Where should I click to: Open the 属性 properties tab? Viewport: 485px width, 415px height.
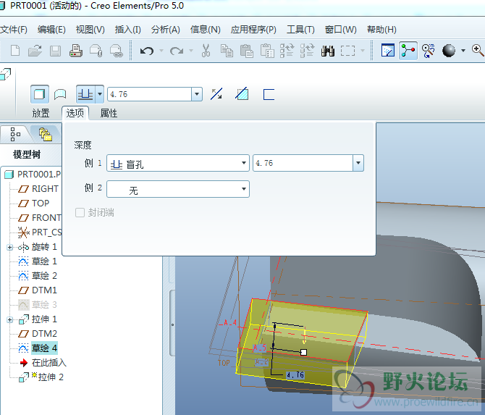[x=109, y=113]
